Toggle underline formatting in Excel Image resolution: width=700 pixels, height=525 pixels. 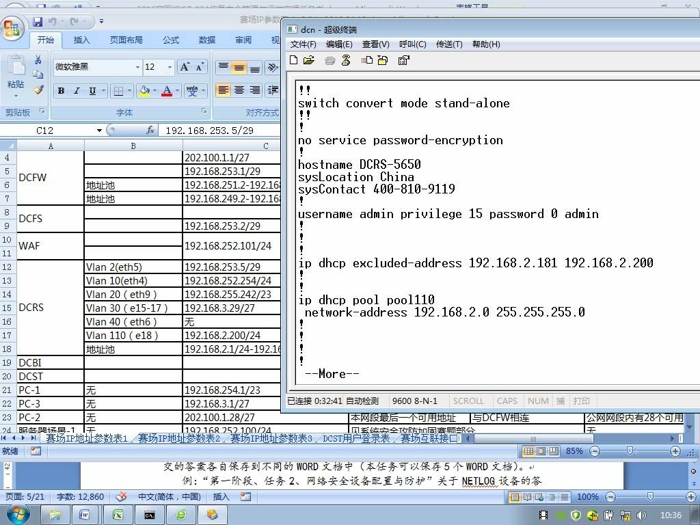coord(92,91)
